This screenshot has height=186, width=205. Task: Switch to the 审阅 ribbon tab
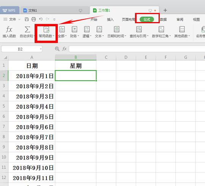(x=180, y=19)
